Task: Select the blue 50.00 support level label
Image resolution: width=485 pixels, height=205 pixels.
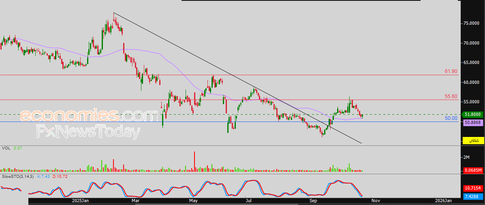Action: click(451, 118)
